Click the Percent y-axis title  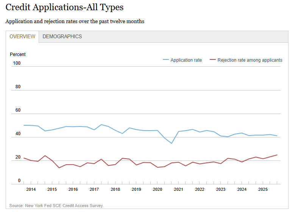coord(18,55)
